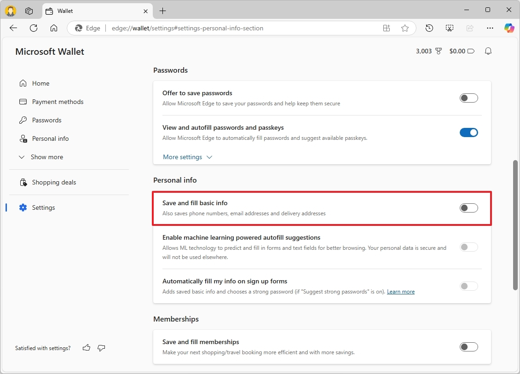
Task: Toggle Automatically fill info on sign up
Action: pyautogui.click(x=468, y=286)
